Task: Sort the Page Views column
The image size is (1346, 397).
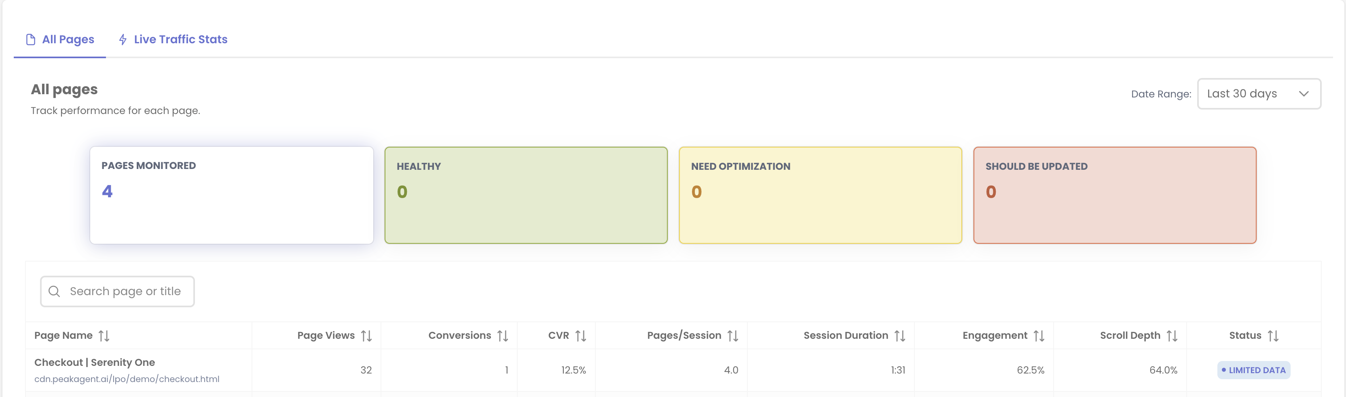Action: coord(367,336)
